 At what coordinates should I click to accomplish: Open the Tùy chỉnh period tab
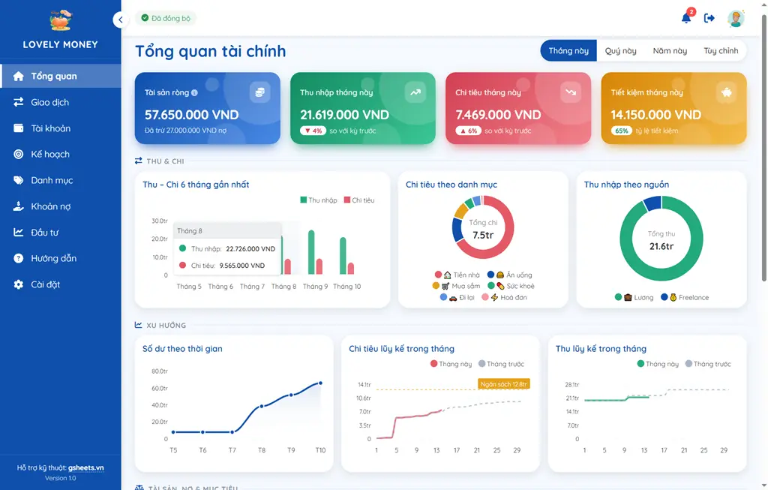(x=721, y=50)
